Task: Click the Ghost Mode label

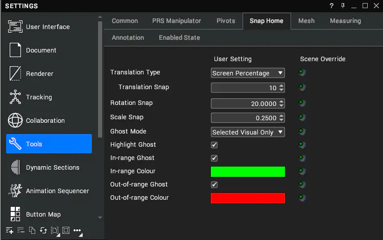Action: (128, 131)
